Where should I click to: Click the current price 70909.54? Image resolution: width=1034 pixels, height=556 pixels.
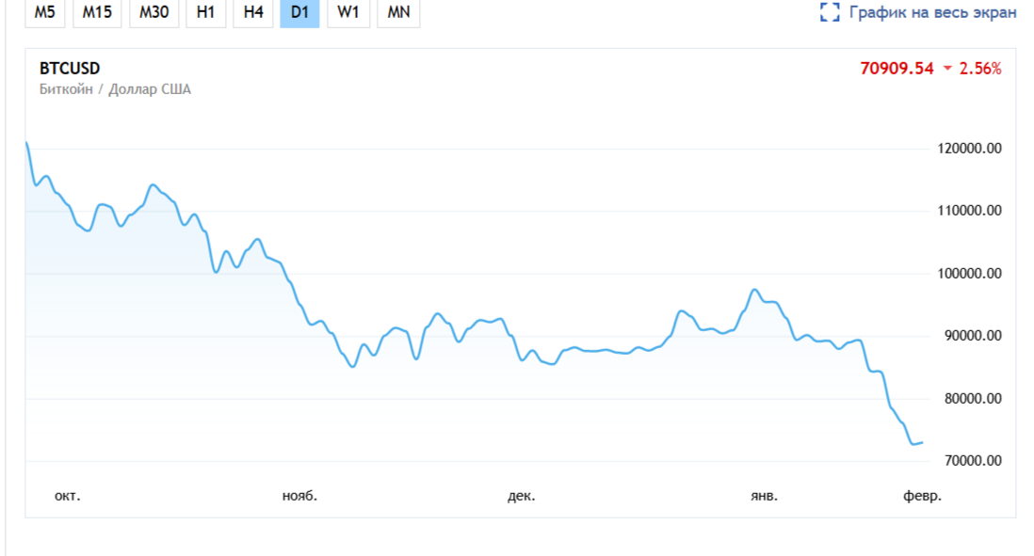(897, 69)
